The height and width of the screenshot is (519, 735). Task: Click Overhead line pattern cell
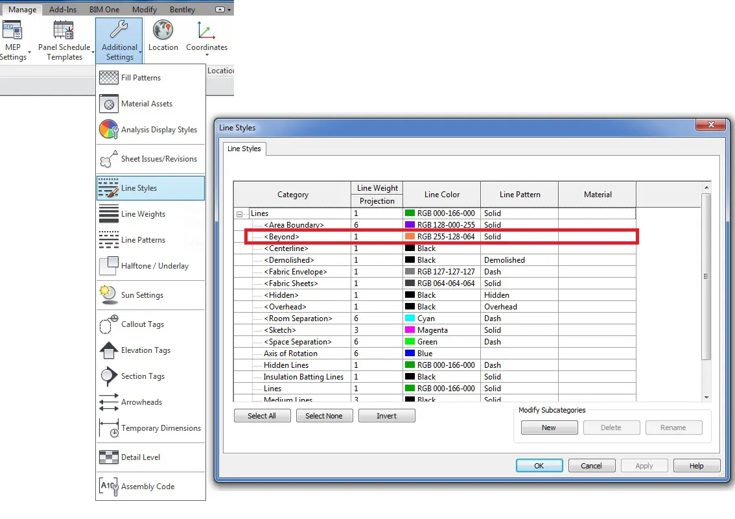coord(519,306)
